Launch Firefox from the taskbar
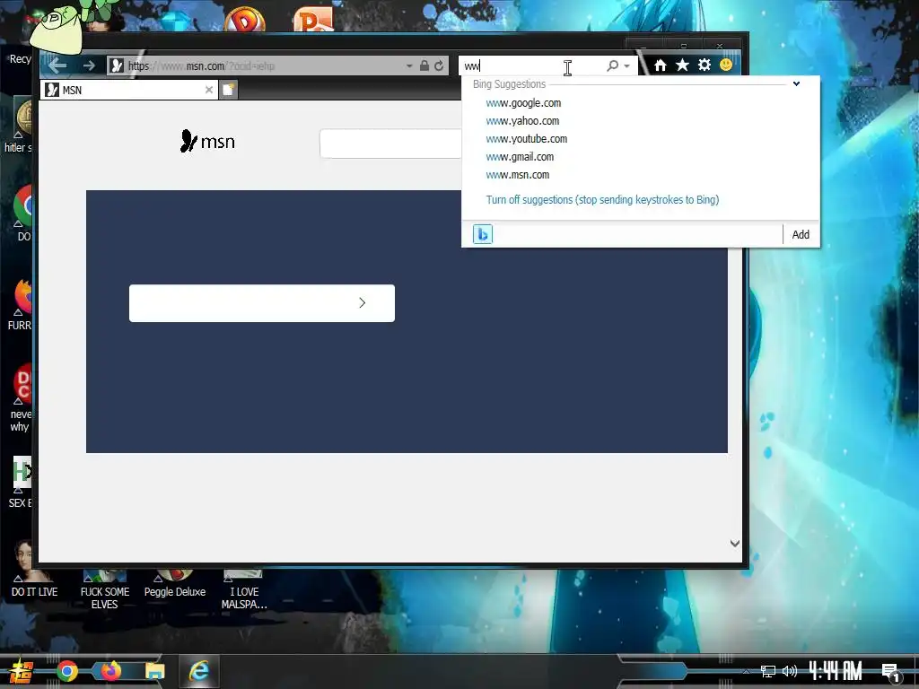The height and width of the screenshot is (689, 919). point(110,670)
